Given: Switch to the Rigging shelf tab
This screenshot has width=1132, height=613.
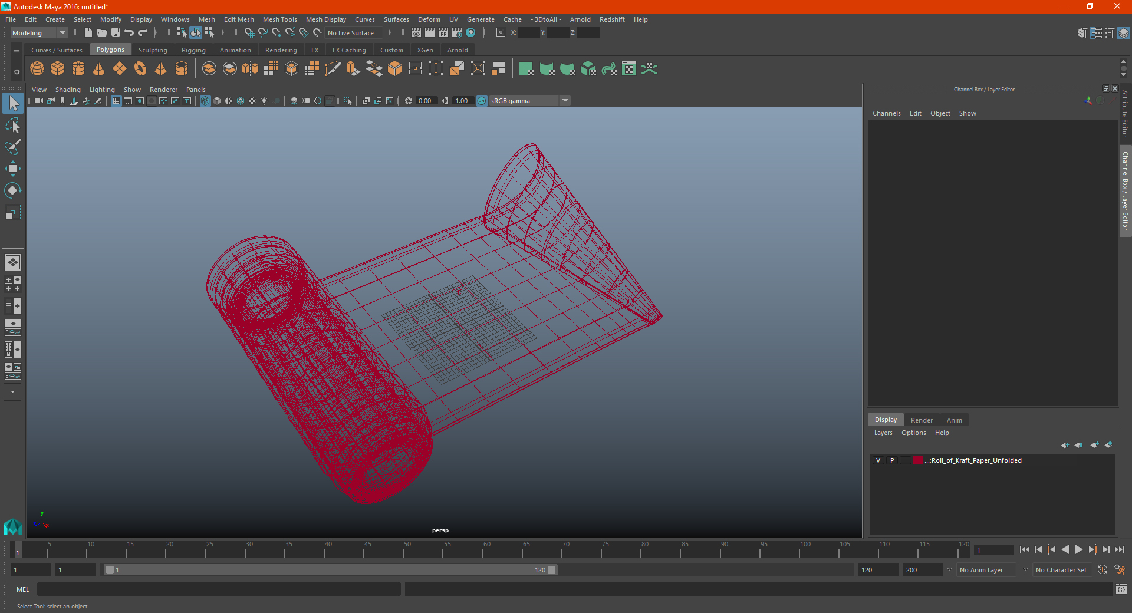Looking at the screenshot, I should tap(193, 50).
